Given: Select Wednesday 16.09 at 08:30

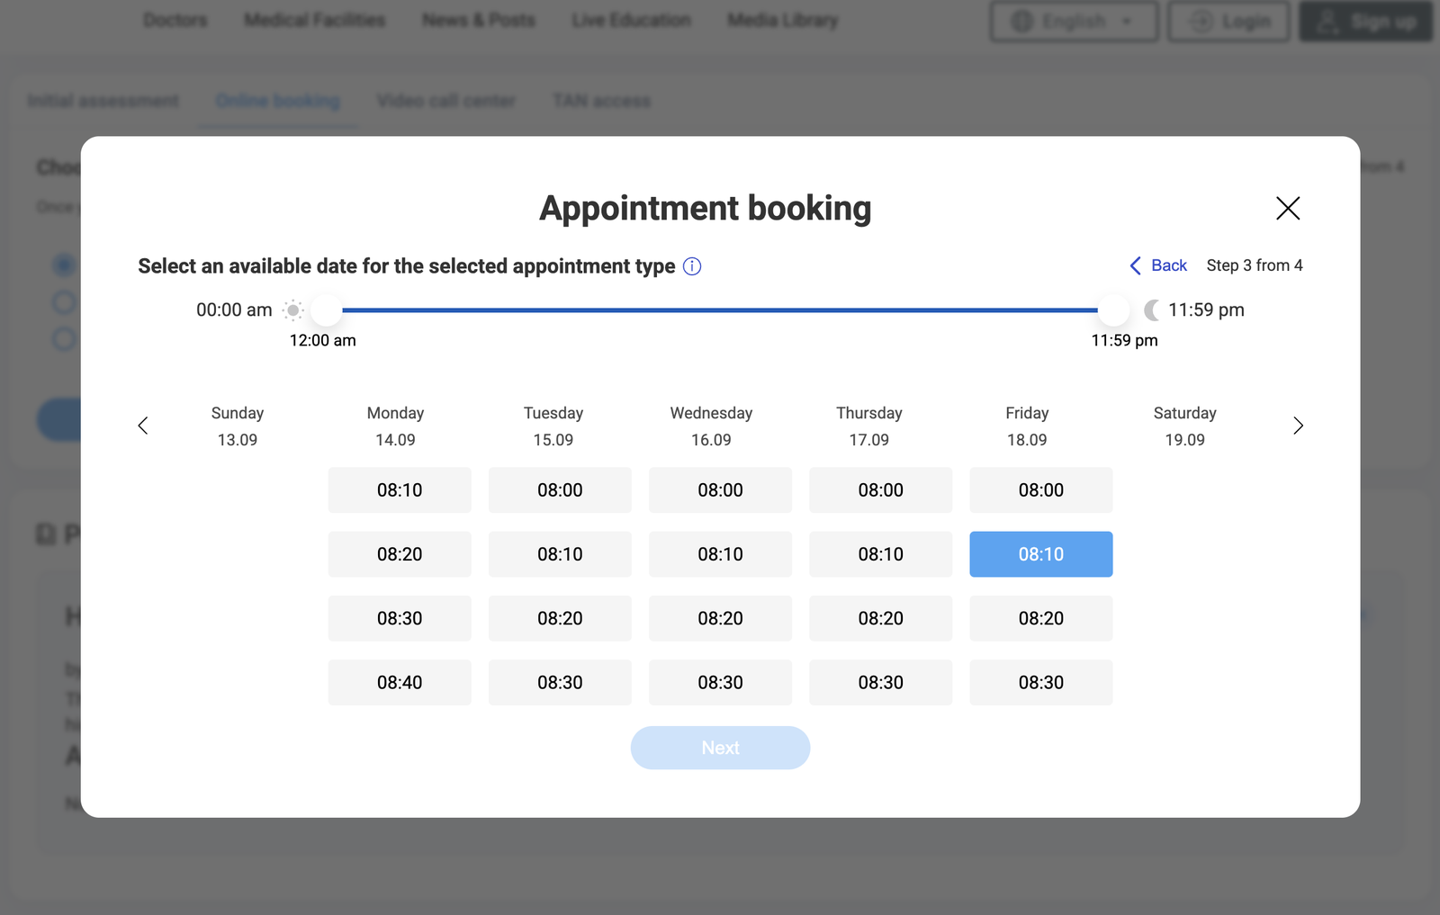Looking at the screenshot, I should point(720,682).
